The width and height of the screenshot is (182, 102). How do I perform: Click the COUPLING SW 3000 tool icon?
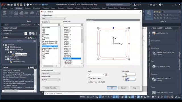154,79
